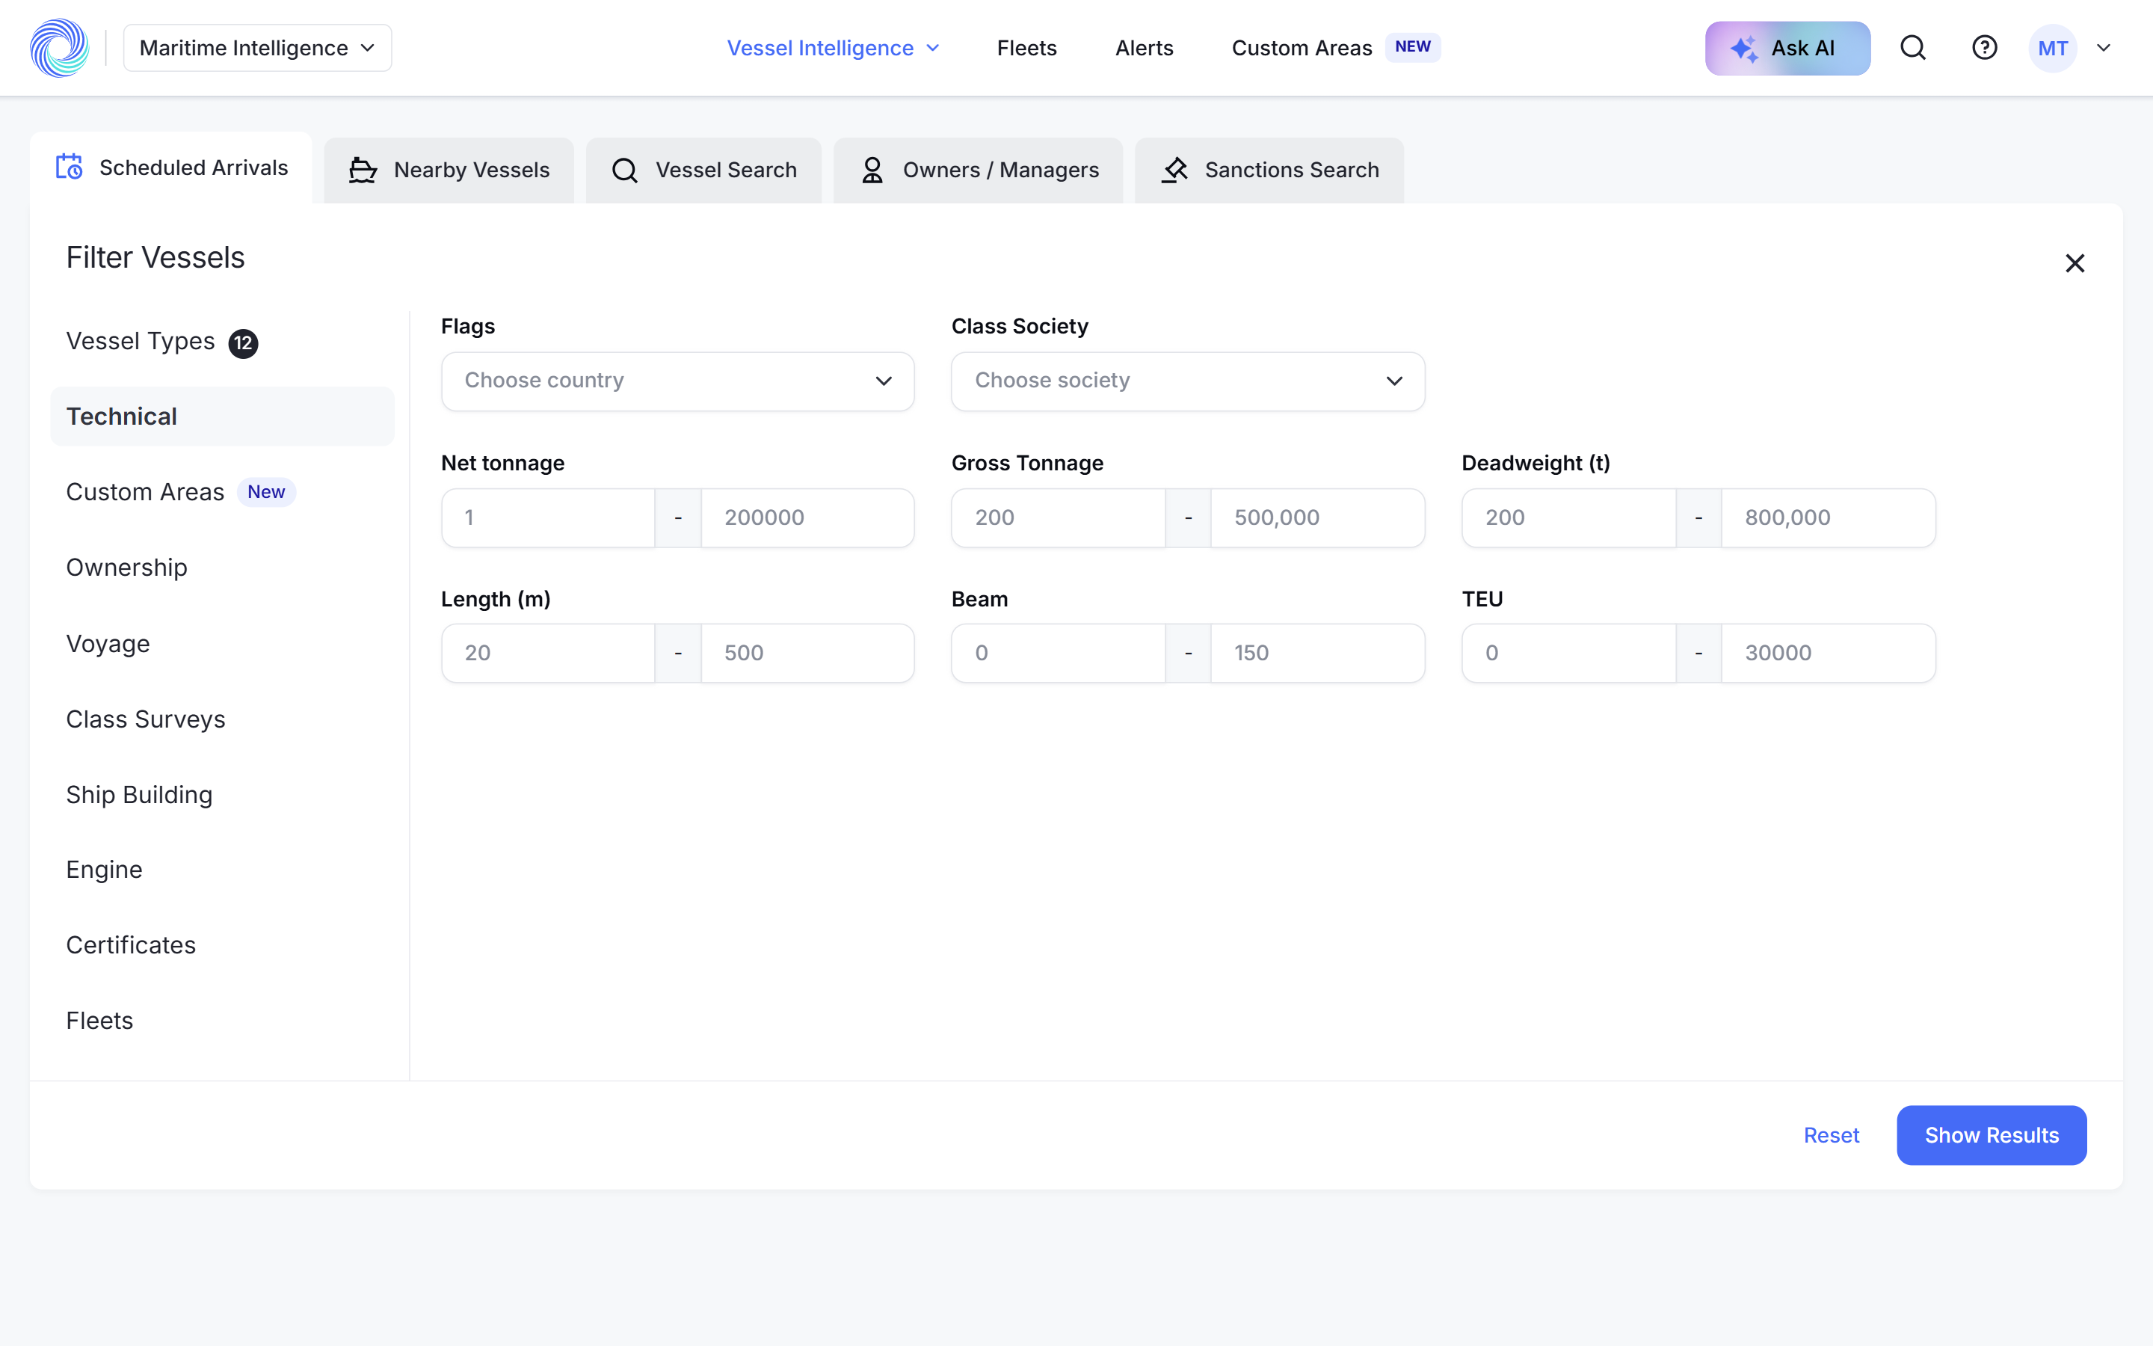Image resolution: width=2153 pixels, height=1346 pixels.
Task: Click the Show Results button
Action: pos(1991,1135)
